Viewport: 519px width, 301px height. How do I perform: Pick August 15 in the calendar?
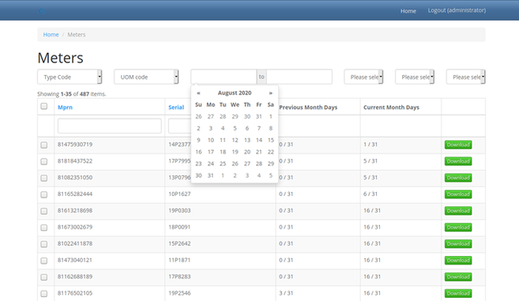[271, 140]
